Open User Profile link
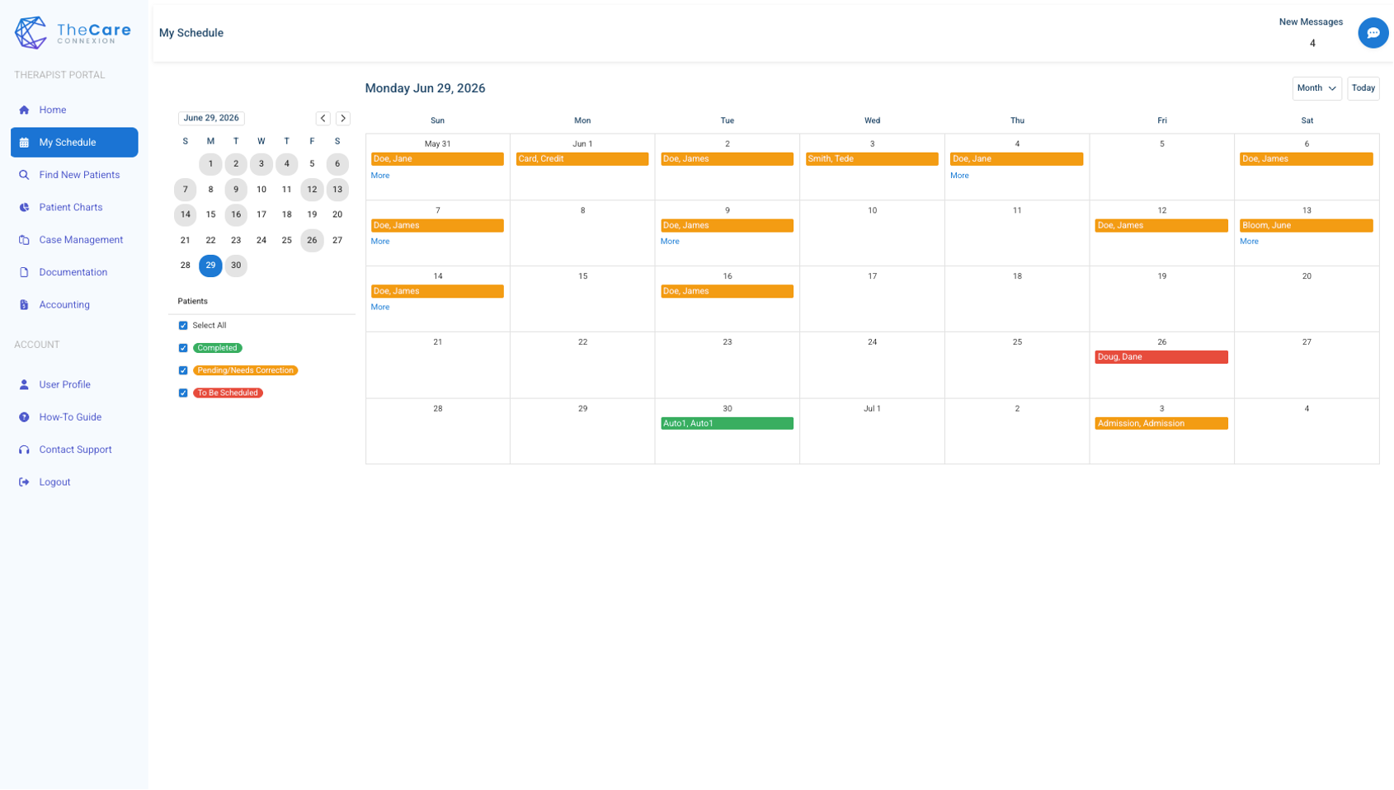The width and height of the screenshot is (1394, 790). point(64,385)
